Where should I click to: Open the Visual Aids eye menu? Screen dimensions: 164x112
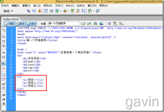(x=121, y=24)
